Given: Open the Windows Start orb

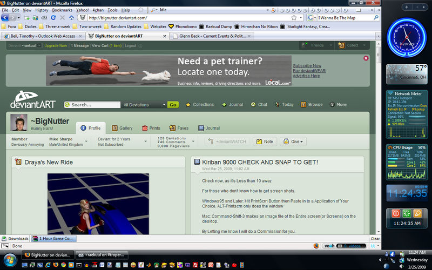Looking at the screenshot, I should [10, 260].
